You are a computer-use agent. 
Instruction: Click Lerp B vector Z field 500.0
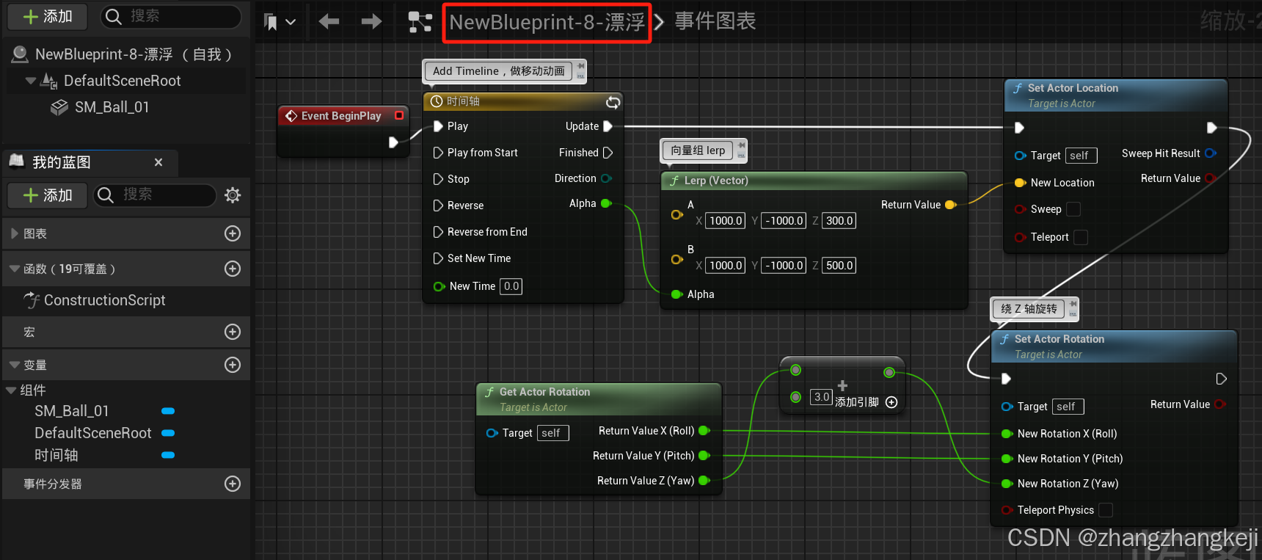point(839,266)
